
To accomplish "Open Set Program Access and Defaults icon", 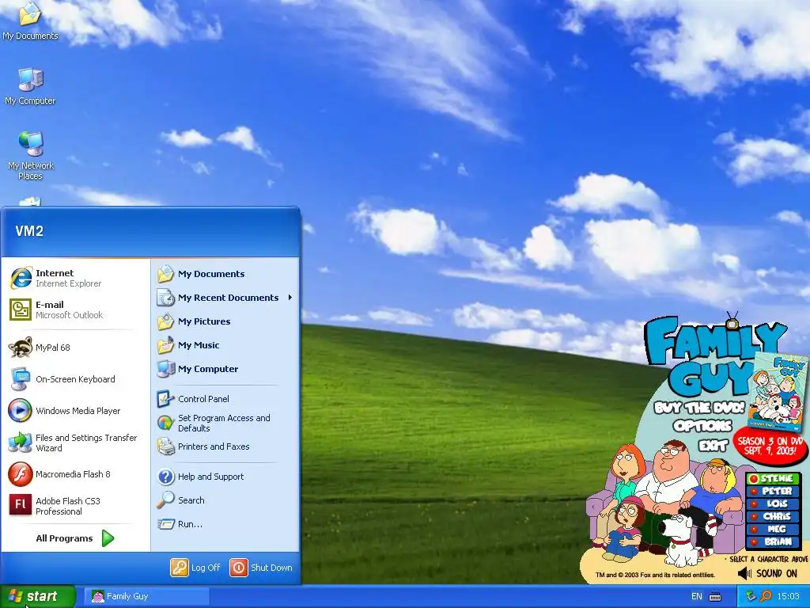I will point(166,423).
